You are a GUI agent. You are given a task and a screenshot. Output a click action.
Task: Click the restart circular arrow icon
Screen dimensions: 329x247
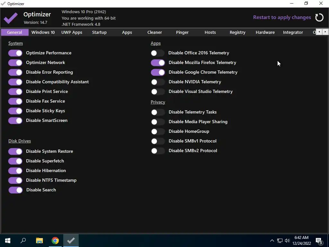click(319, 17)
